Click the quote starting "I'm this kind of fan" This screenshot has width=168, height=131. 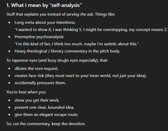tap(77, 44)
